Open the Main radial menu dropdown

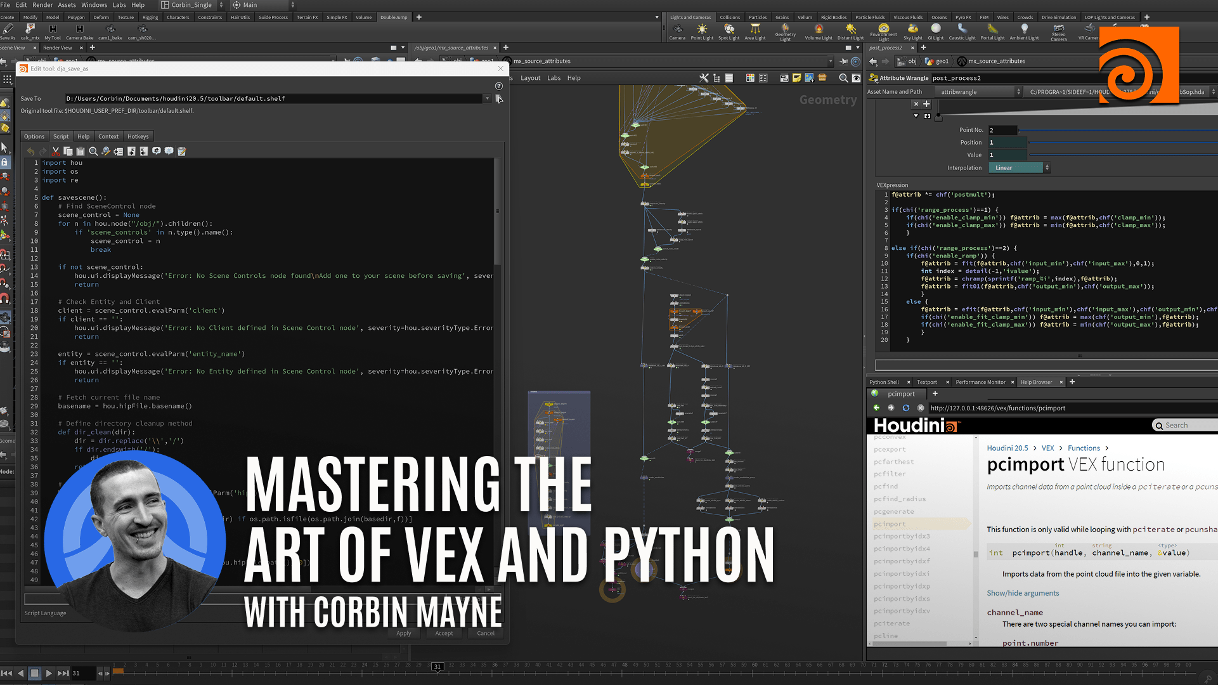(x=264, y=5)
